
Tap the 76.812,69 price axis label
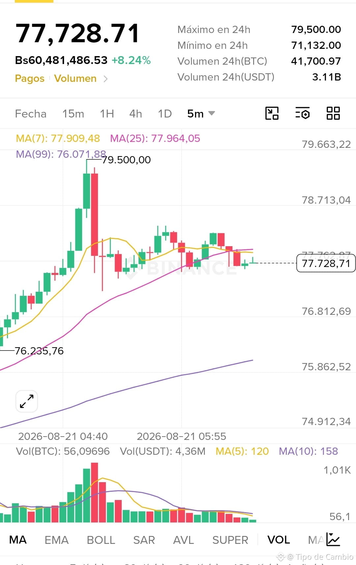coord(326,311)
